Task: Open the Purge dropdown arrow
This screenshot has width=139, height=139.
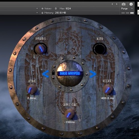Action: coord(132,8)
